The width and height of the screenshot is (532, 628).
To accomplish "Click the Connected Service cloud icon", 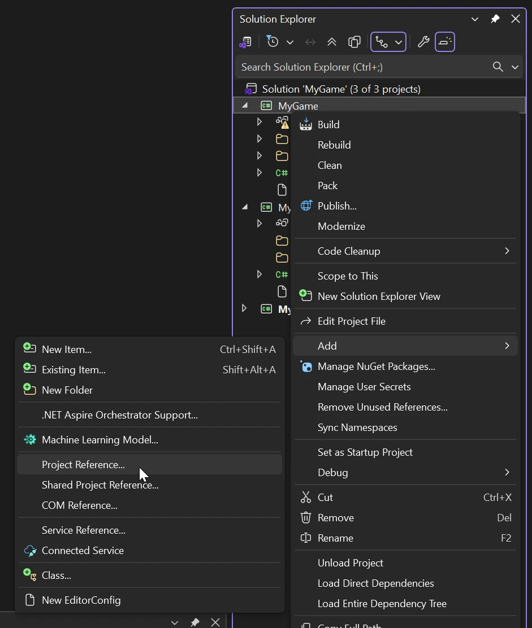I will pos(30,551).
